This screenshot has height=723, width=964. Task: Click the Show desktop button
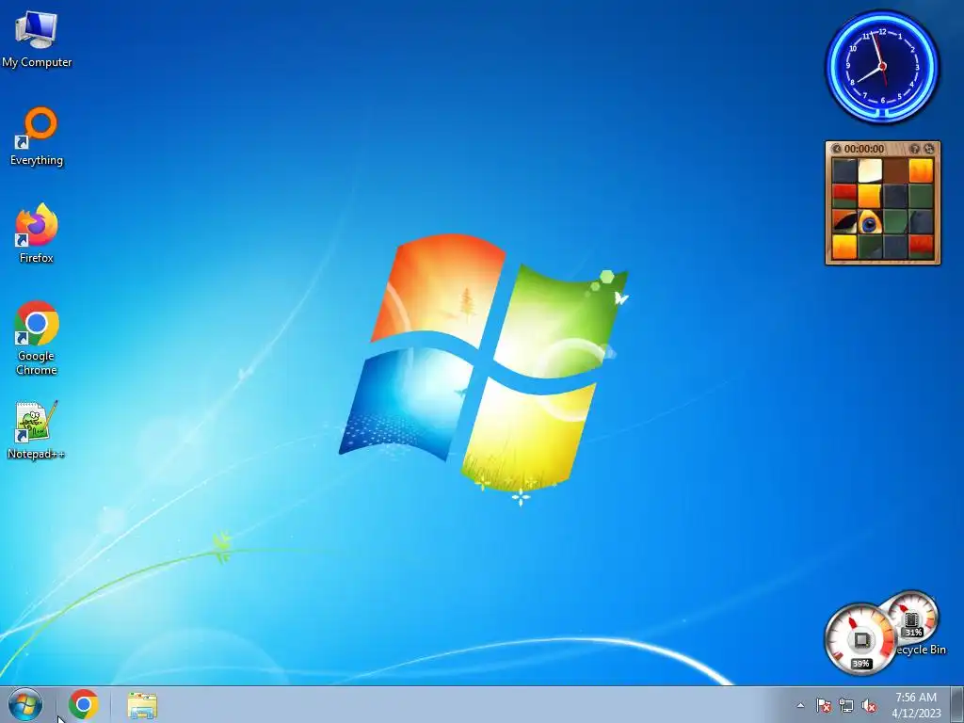[x=957, y=704]
